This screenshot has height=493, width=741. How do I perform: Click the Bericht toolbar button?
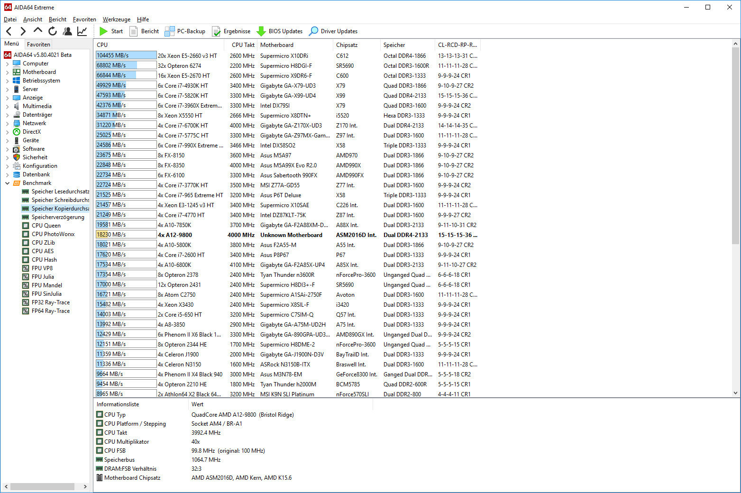[x=144, y=31]
